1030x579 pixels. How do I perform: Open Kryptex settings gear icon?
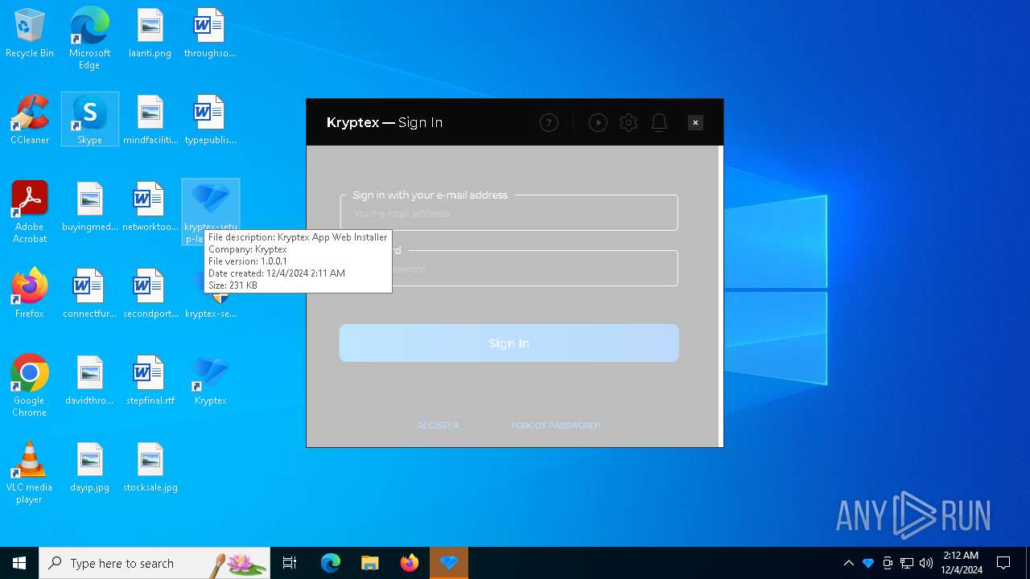click(628, 122)
